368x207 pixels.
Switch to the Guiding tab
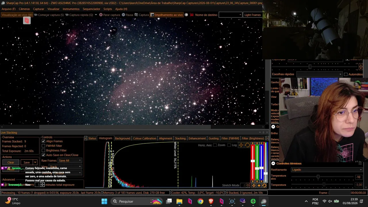click(x=214, y=138)
